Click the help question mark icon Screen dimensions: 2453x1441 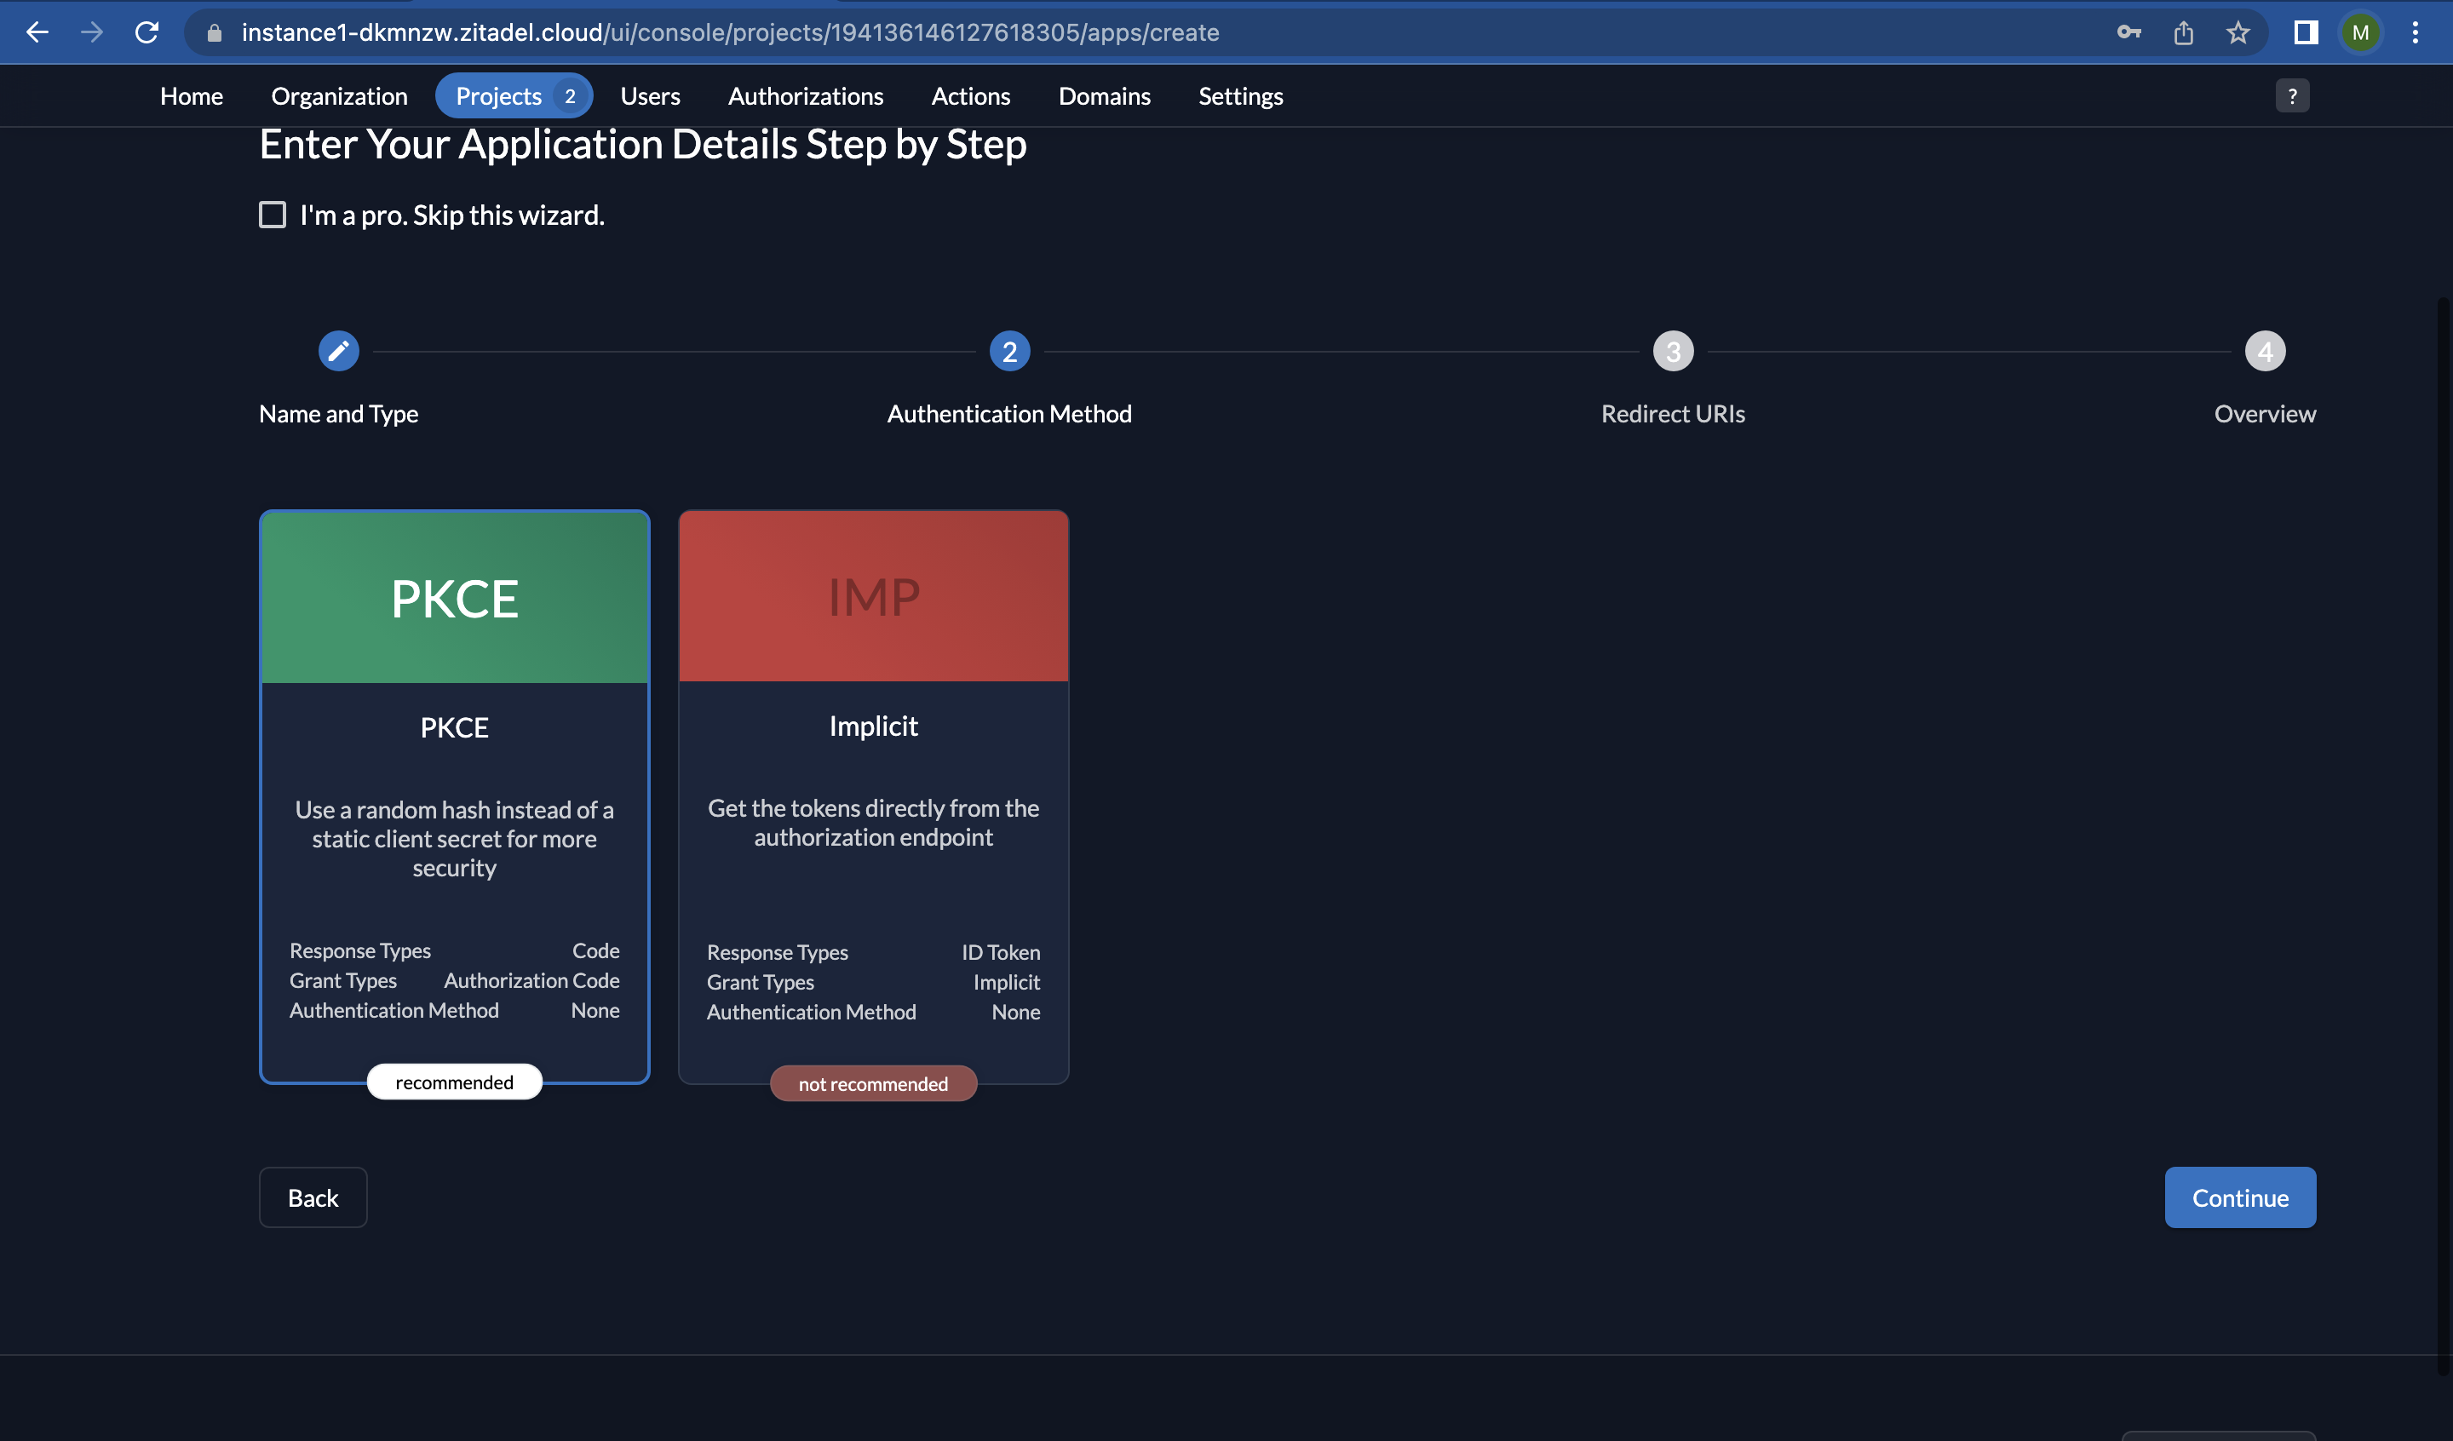2291,95
